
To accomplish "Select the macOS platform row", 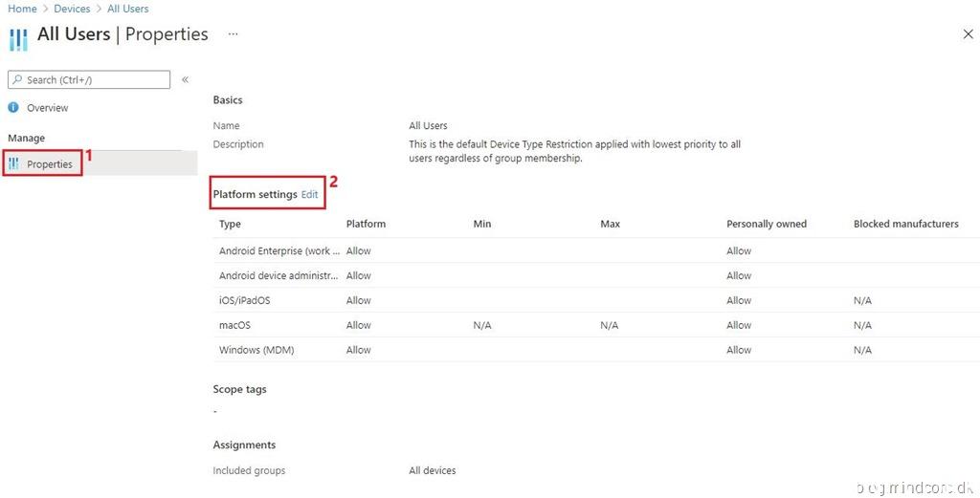I will [234, 325].
